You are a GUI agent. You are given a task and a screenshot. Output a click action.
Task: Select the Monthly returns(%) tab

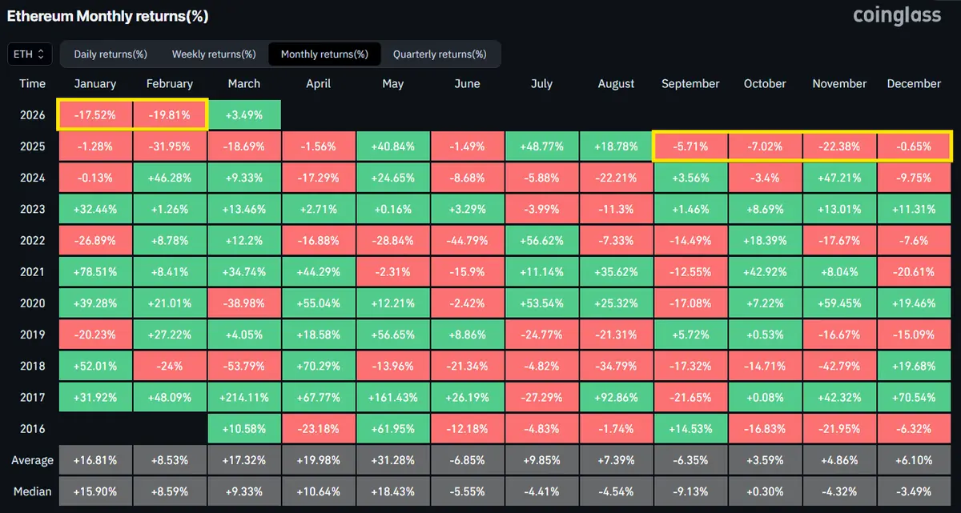pos(324,54)
